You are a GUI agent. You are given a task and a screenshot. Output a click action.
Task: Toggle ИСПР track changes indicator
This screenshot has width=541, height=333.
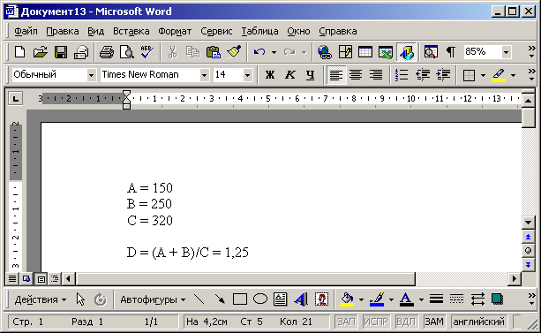[x=375, y=322]
